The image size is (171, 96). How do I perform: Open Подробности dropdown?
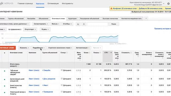coord(38,48)
